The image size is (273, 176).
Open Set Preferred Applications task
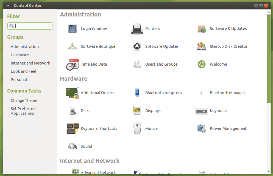tap(23, 111)
